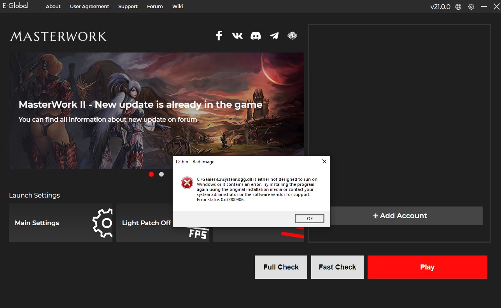Image resolution: width=501 pixels, height=308 pixels.
Task: Click the gear icon in Main Settings
Action: coord(102,223)
